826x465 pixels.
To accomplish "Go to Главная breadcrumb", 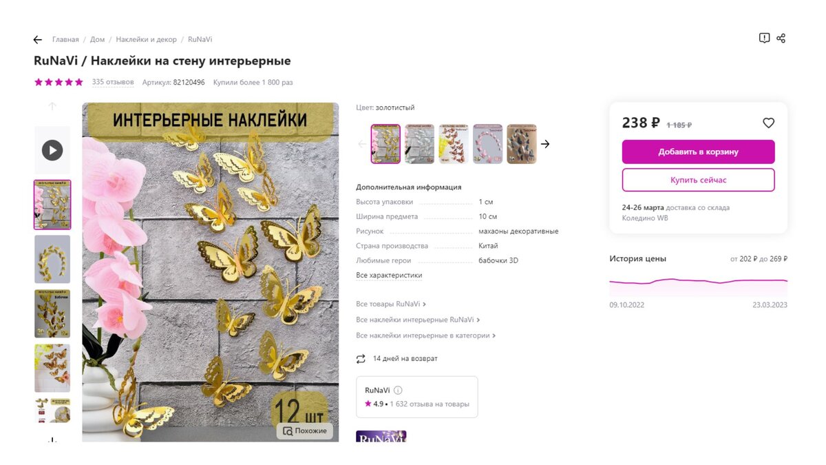I will pos(65,40).
